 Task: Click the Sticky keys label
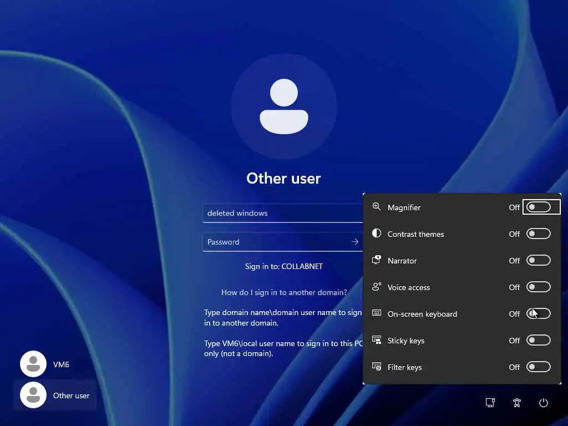[x=405, y=341]
